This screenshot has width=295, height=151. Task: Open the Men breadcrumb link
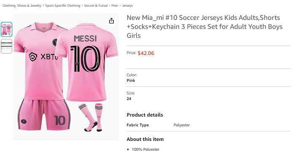[115, 5]
